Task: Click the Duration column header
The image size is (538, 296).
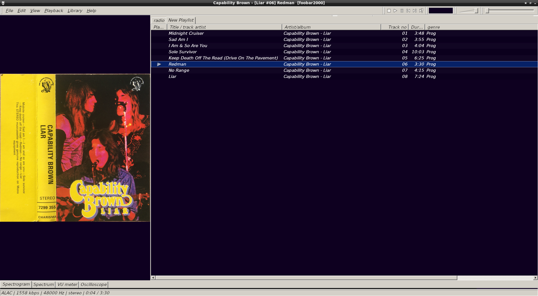Action: coord(417,27)
